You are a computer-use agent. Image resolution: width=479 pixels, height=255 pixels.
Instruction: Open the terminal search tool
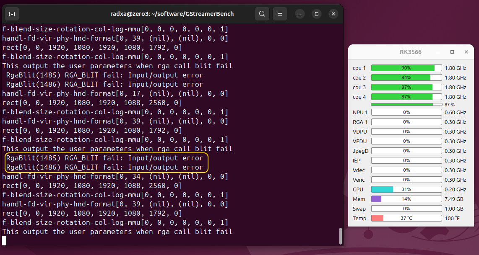pos(262,14)
